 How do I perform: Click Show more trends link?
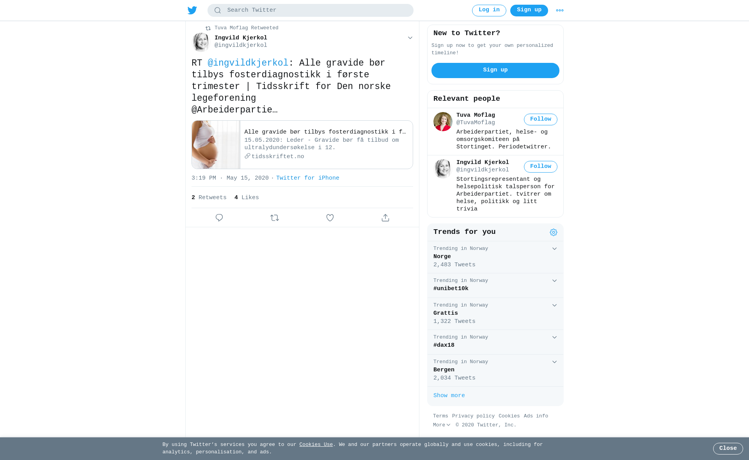[449, 396]
